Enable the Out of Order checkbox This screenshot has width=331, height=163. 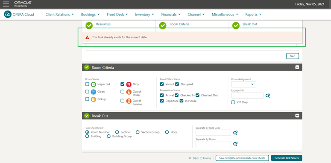[x=123, y=91]
